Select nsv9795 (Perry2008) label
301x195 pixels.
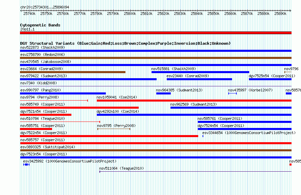tap(116, 126)
